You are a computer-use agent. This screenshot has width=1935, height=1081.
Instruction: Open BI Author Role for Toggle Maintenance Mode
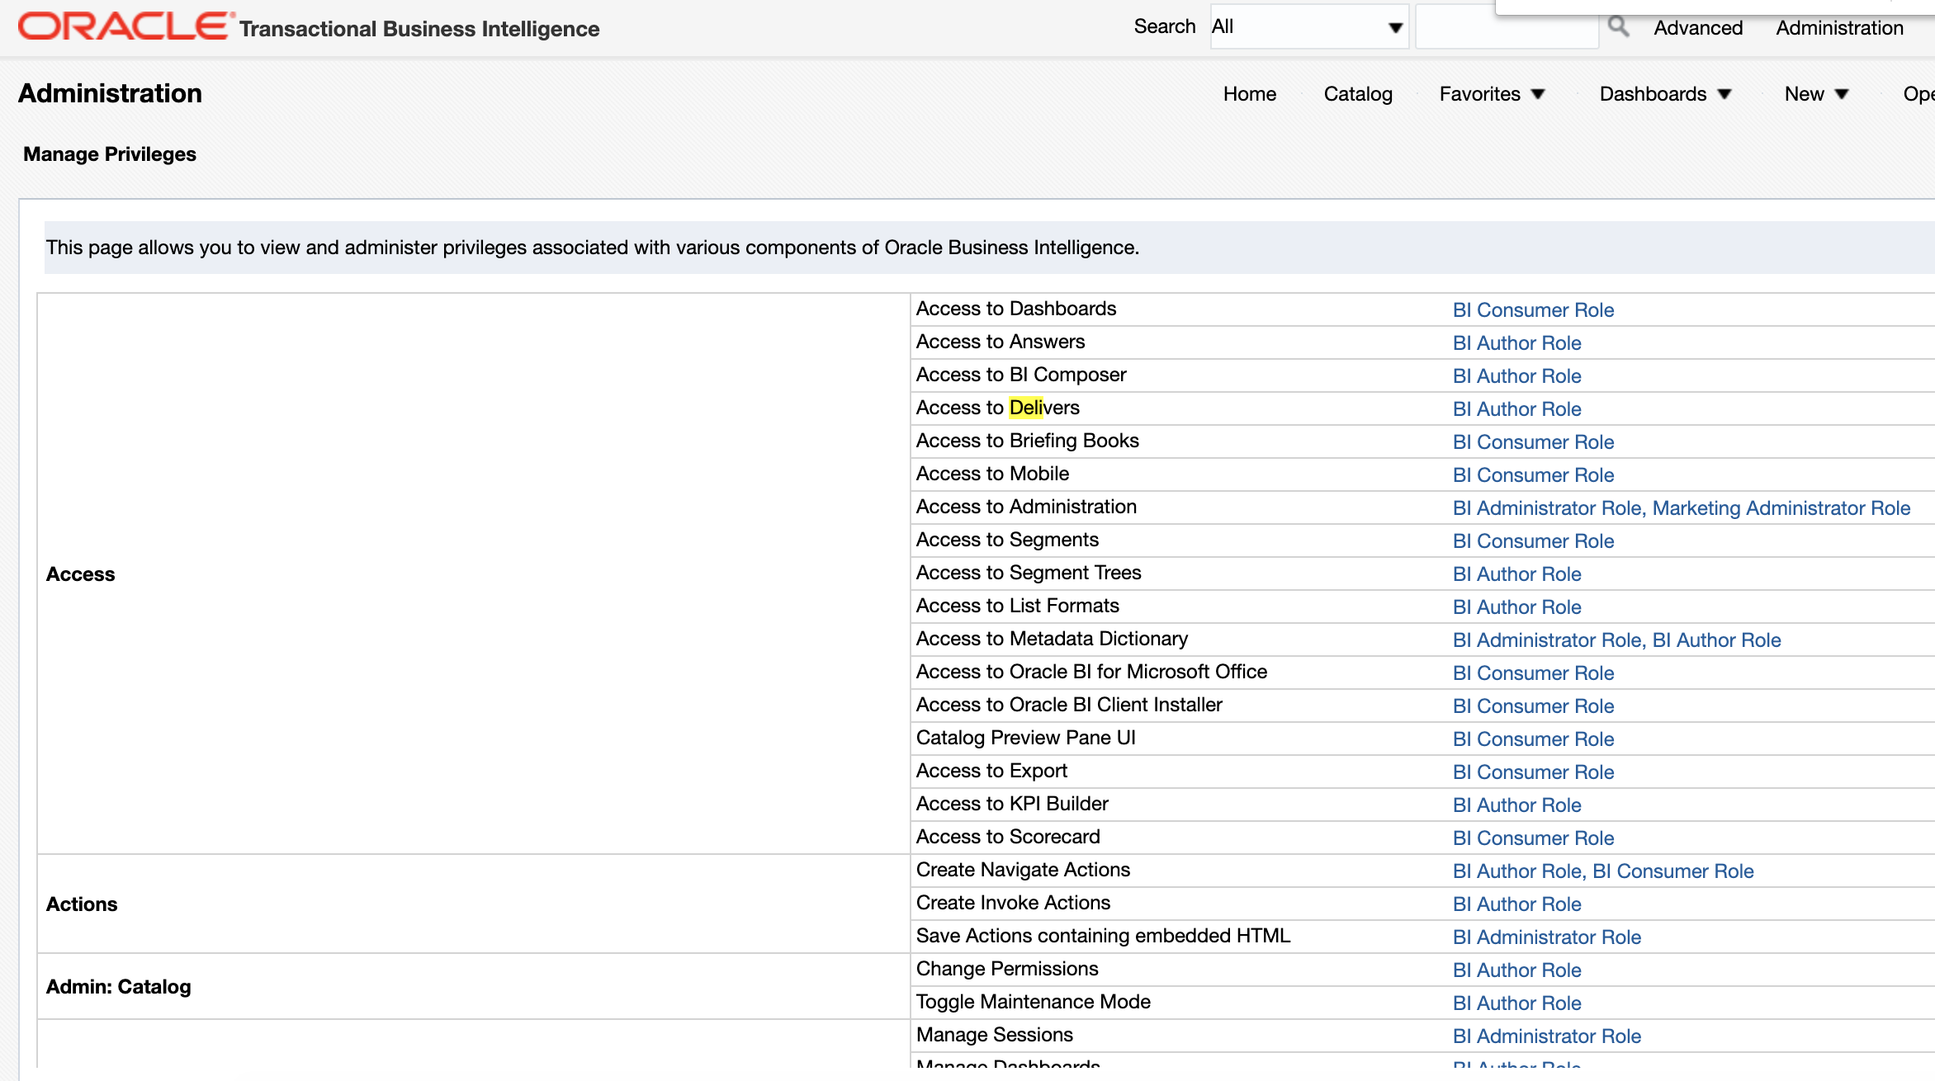[x=1516, y=1003]
